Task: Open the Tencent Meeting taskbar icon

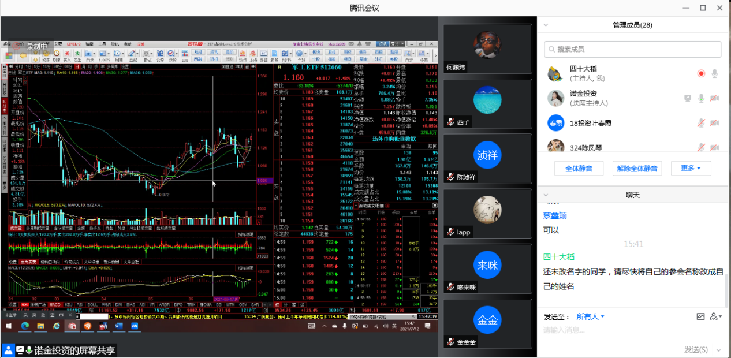Action: pos(135,326)
